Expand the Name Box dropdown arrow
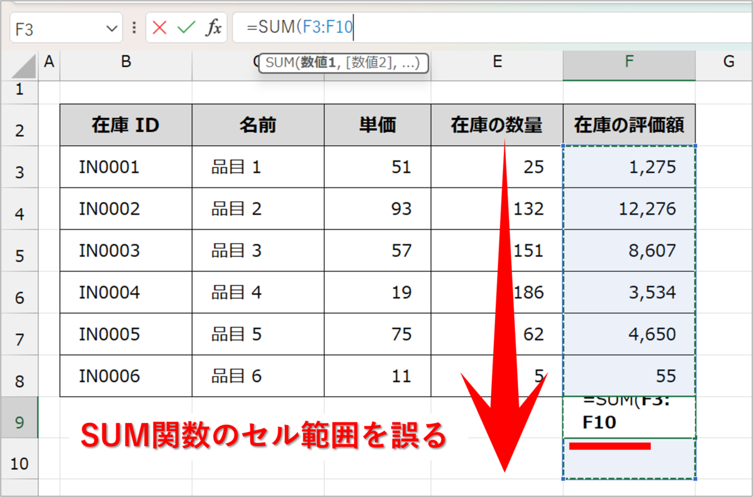Screen dimensions: 753x497 pos(111,29)
